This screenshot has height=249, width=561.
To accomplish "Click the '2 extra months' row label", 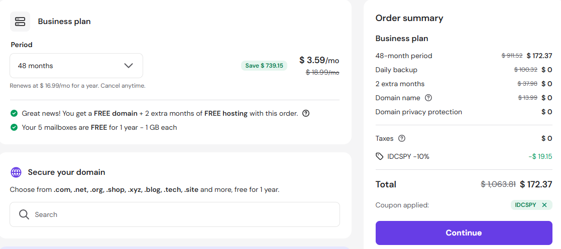I will (400, 84).
